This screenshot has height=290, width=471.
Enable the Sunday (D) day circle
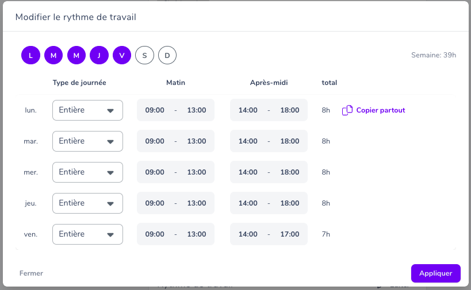(167, 55)
